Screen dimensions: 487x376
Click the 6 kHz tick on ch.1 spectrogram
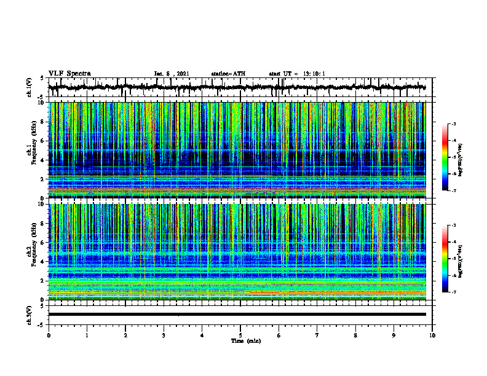pyautogui.click(x=44, y=141)
